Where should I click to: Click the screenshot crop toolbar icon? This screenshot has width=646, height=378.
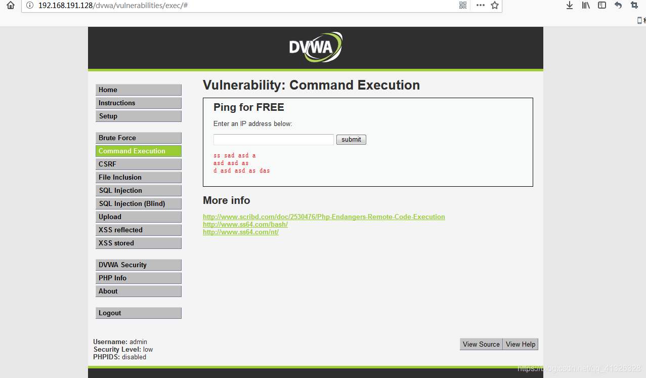pyautogui.click(x=634, y=5)
